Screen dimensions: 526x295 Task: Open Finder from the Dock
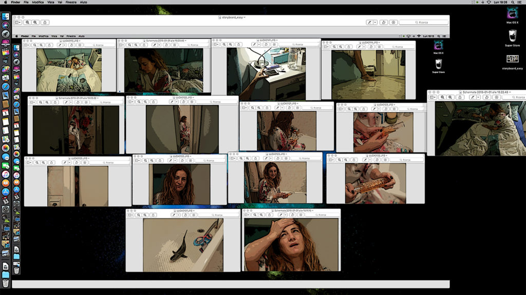[x=5, y=15]
